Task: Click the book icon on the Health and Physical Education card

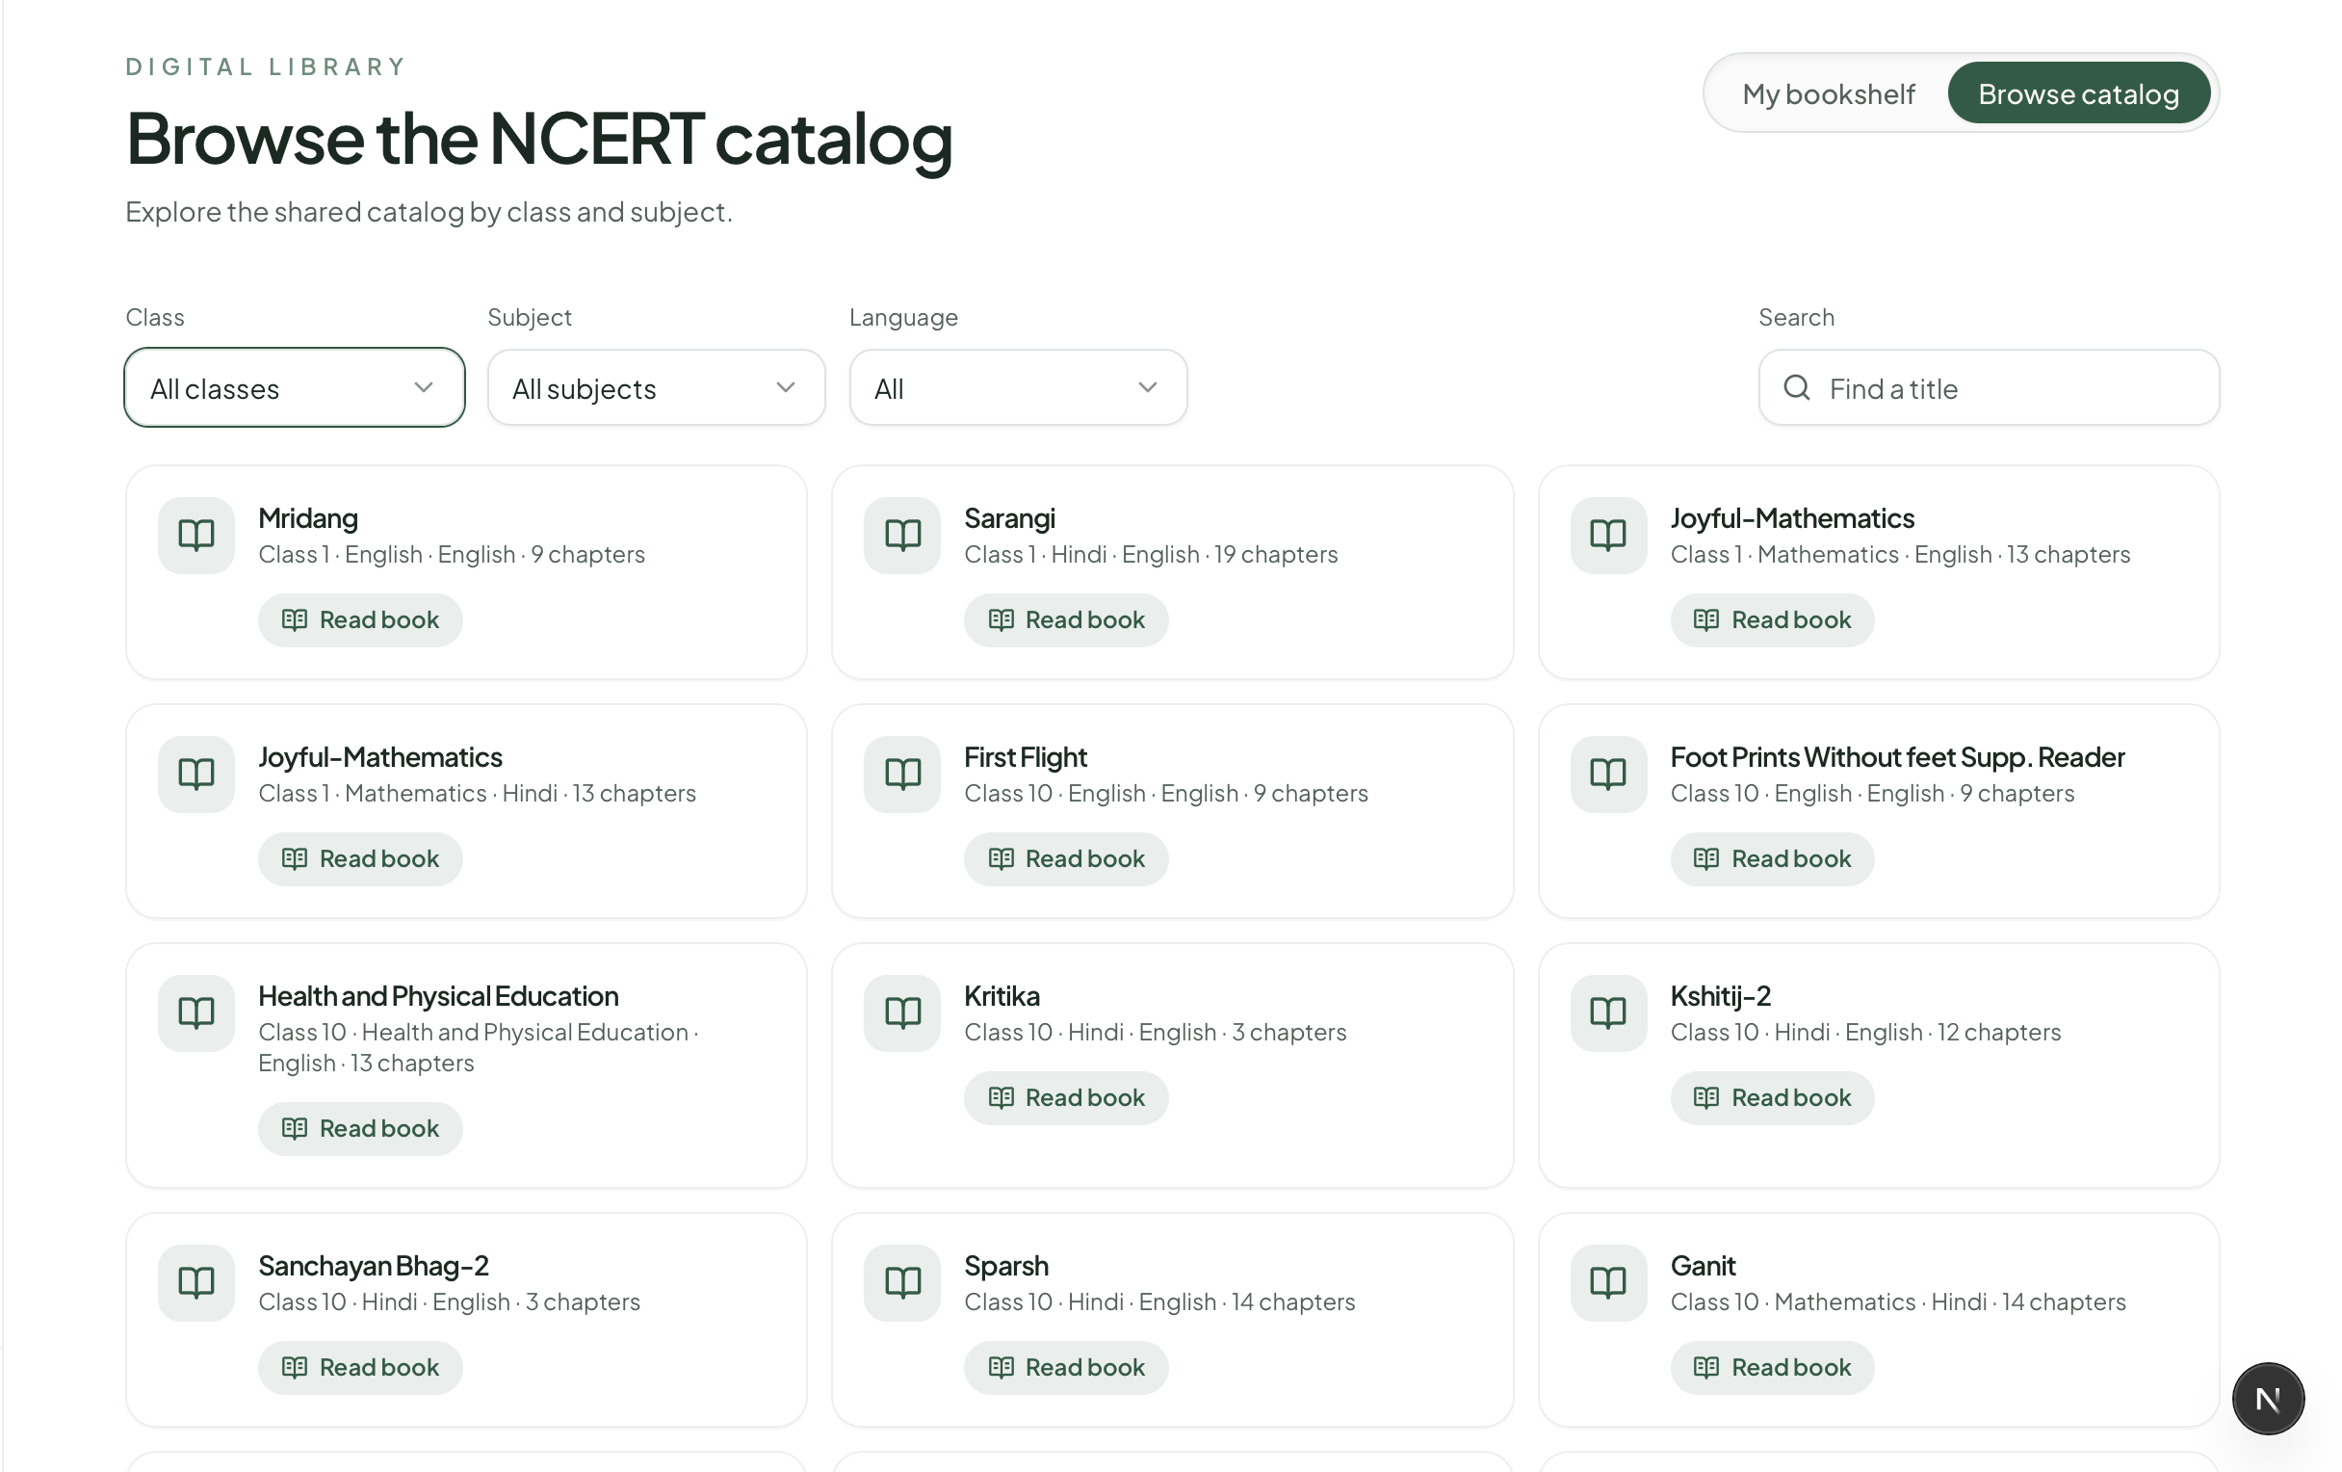Action: click(x=195, y=1012)
